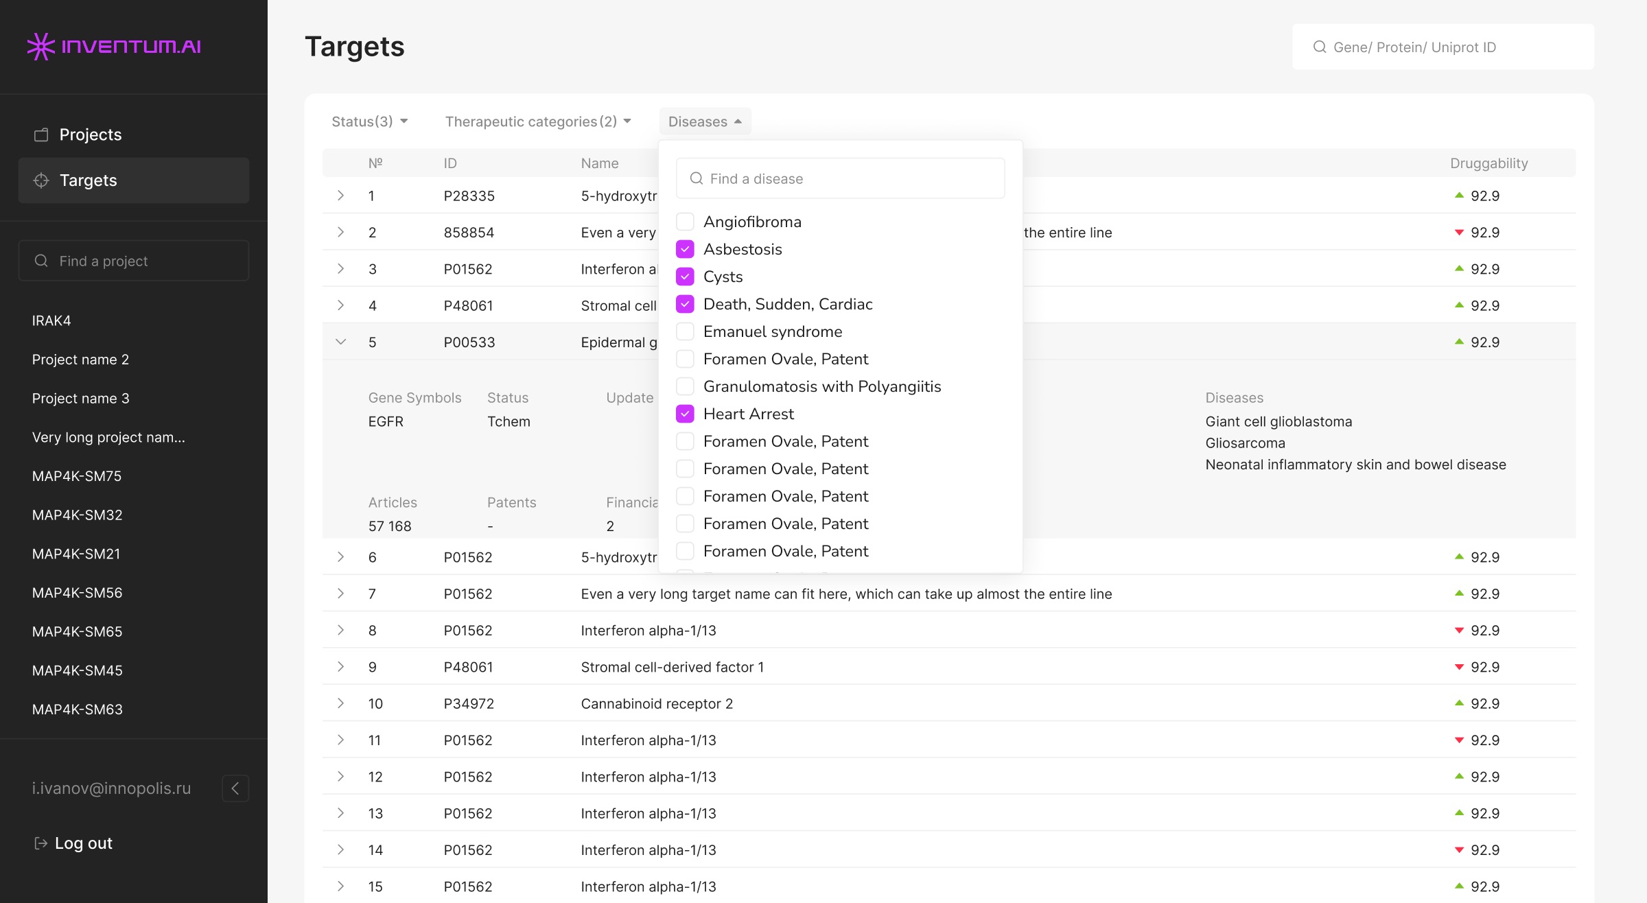Click the green druggability arrow in row 1

click(x=1459, y=196)
